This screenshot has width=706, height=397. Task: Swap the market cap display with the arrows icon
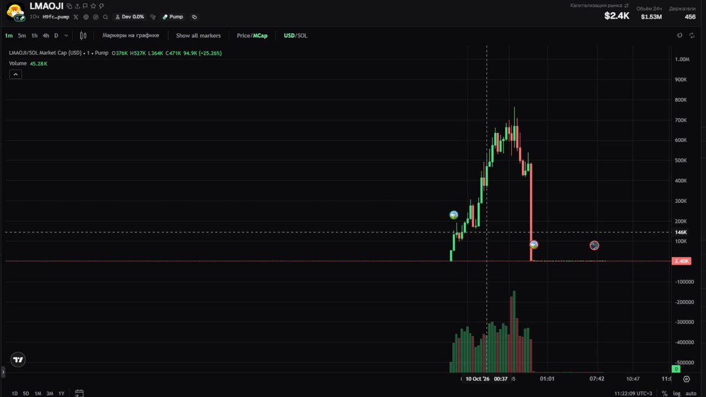627,5
